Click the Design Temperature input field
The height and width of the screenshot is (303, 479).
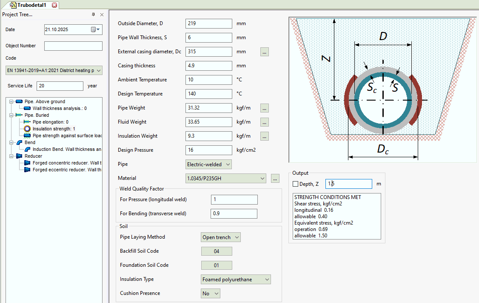209,94
